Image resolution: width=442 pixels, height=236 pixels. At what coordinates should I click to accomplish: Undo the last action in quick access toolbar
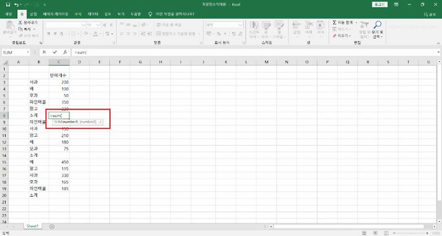point(17,4)
